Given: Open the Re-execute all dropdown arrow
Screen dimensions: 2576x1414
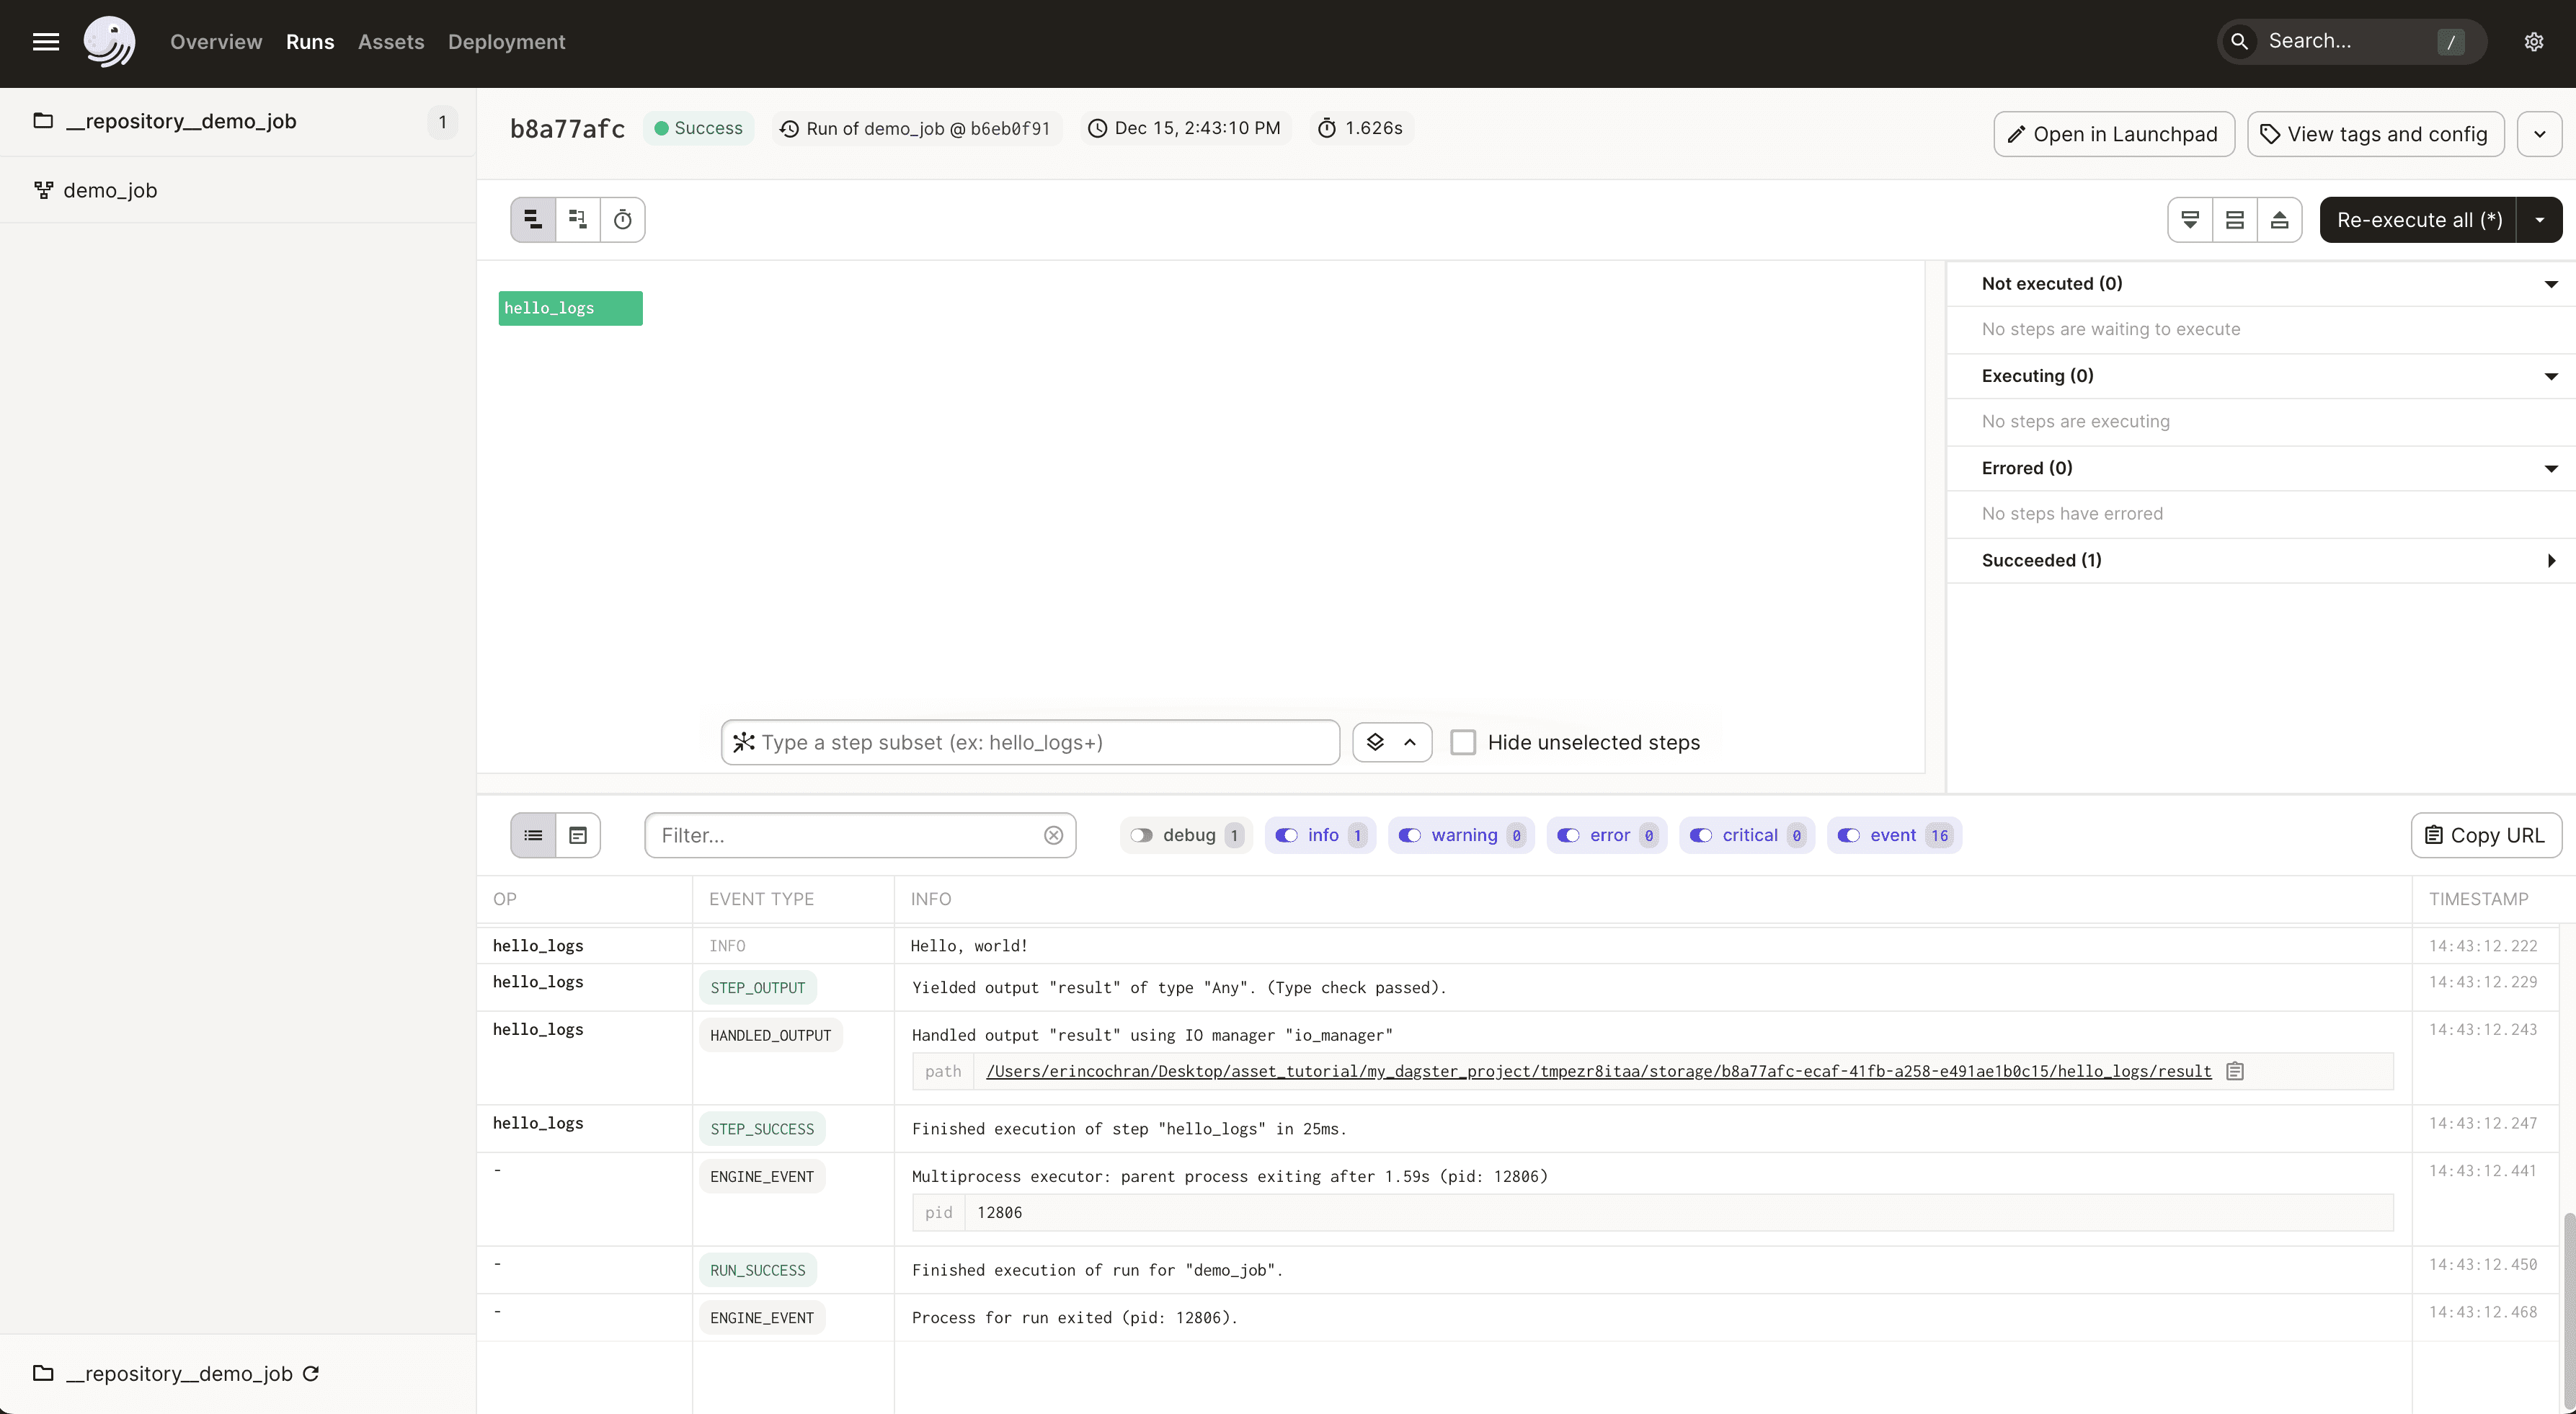Looking at the screenshot, I should click(2539, 219).
